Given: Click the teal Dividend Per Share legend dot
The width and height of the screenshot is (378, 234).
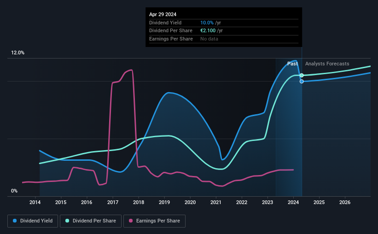Looking at the screenshot, I should tap(67, 221).
